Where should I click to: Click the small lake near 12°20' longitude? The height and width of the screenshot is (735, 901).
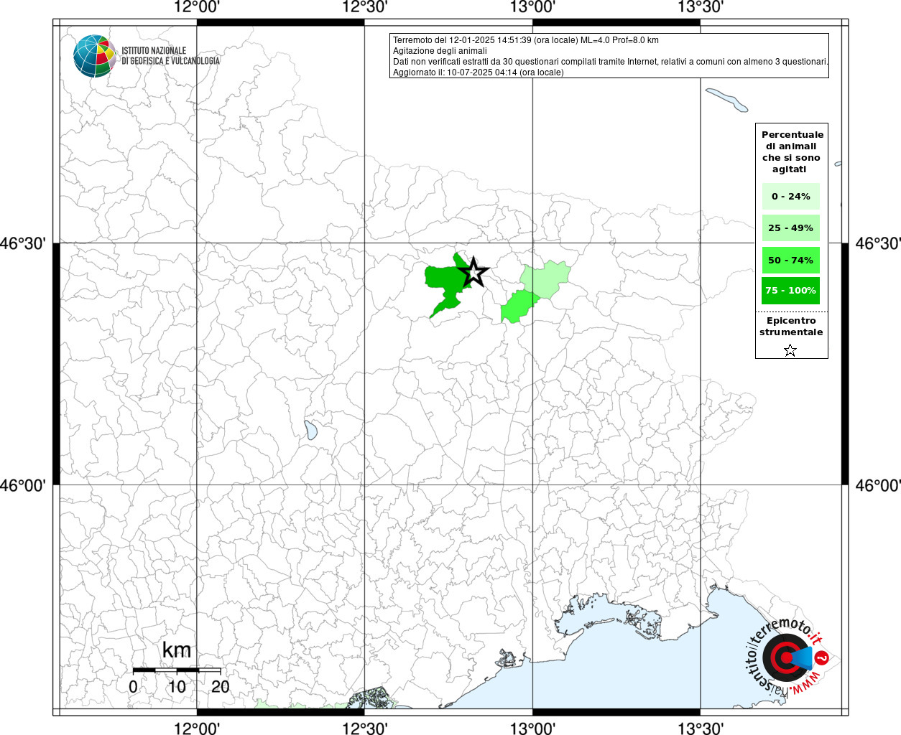(x=311, y=430)
